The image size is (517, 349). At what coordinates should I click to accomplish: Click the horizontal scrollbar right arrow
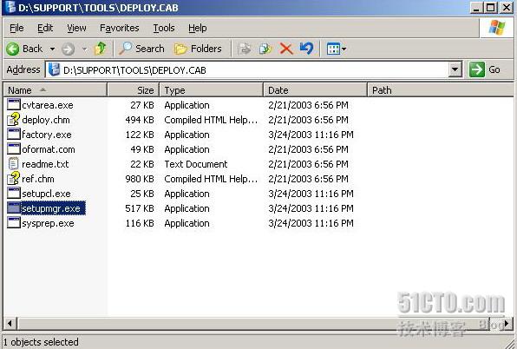pyautogui.click(x=507, y=323)
